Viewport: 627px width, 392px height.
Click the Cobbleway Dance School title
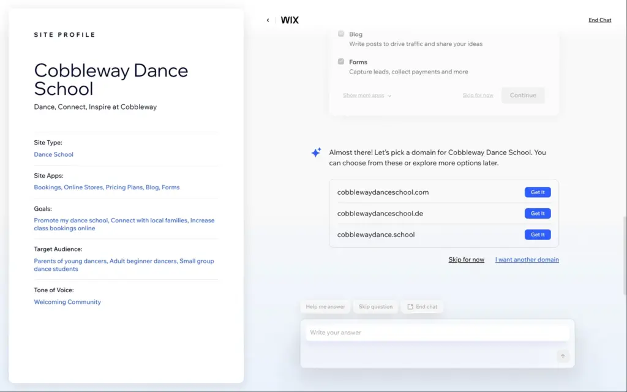tap(111, 80)
